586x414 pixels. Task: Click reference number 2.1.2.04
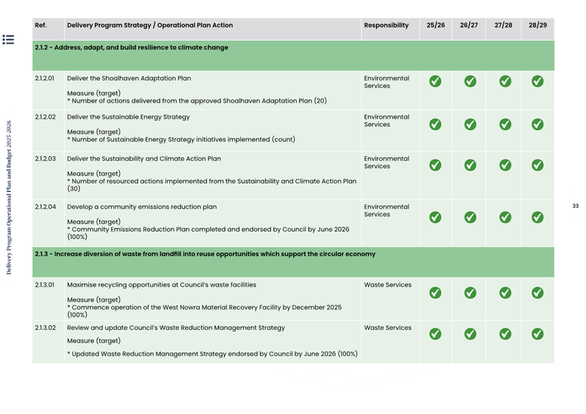(x=45, y=207)
